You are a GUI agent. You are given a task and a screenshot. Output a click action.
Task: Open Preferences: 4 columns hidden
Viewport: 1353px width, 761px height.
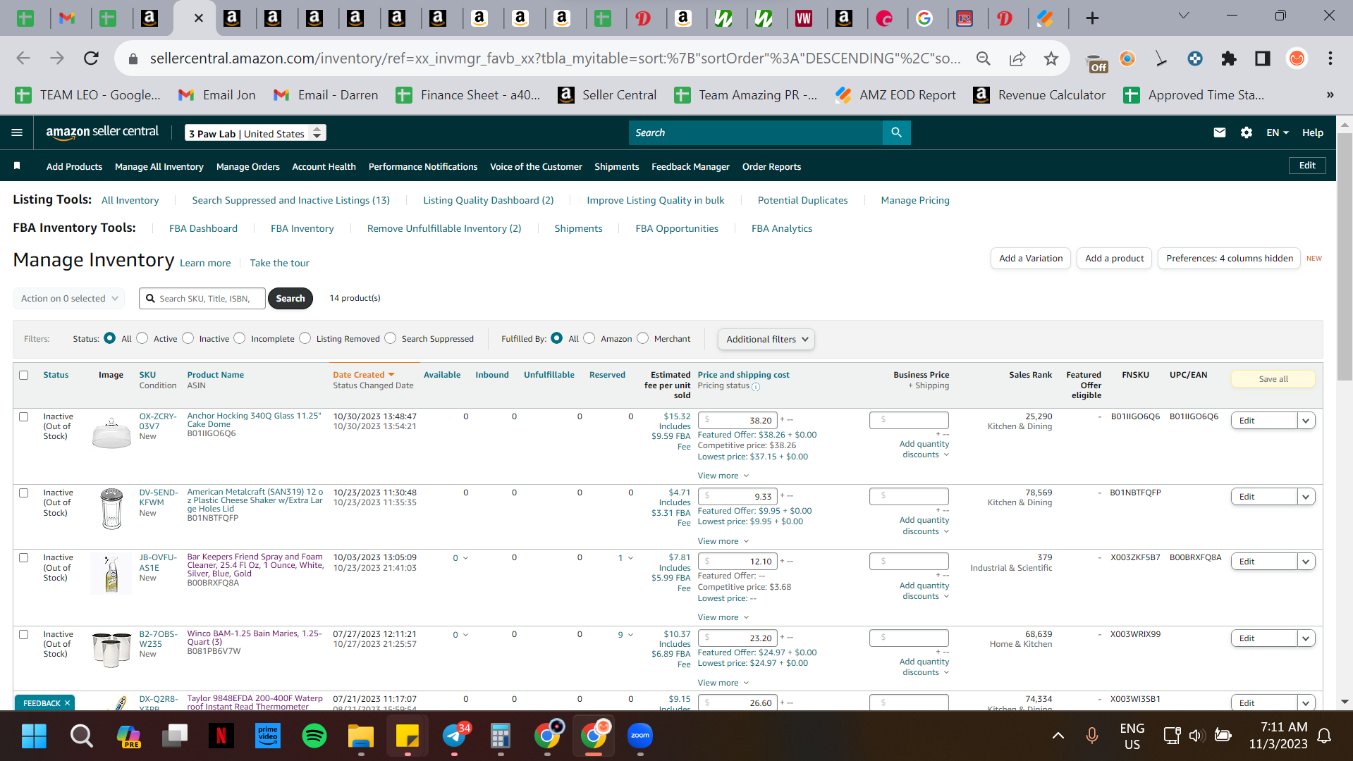coord(1230,258)
